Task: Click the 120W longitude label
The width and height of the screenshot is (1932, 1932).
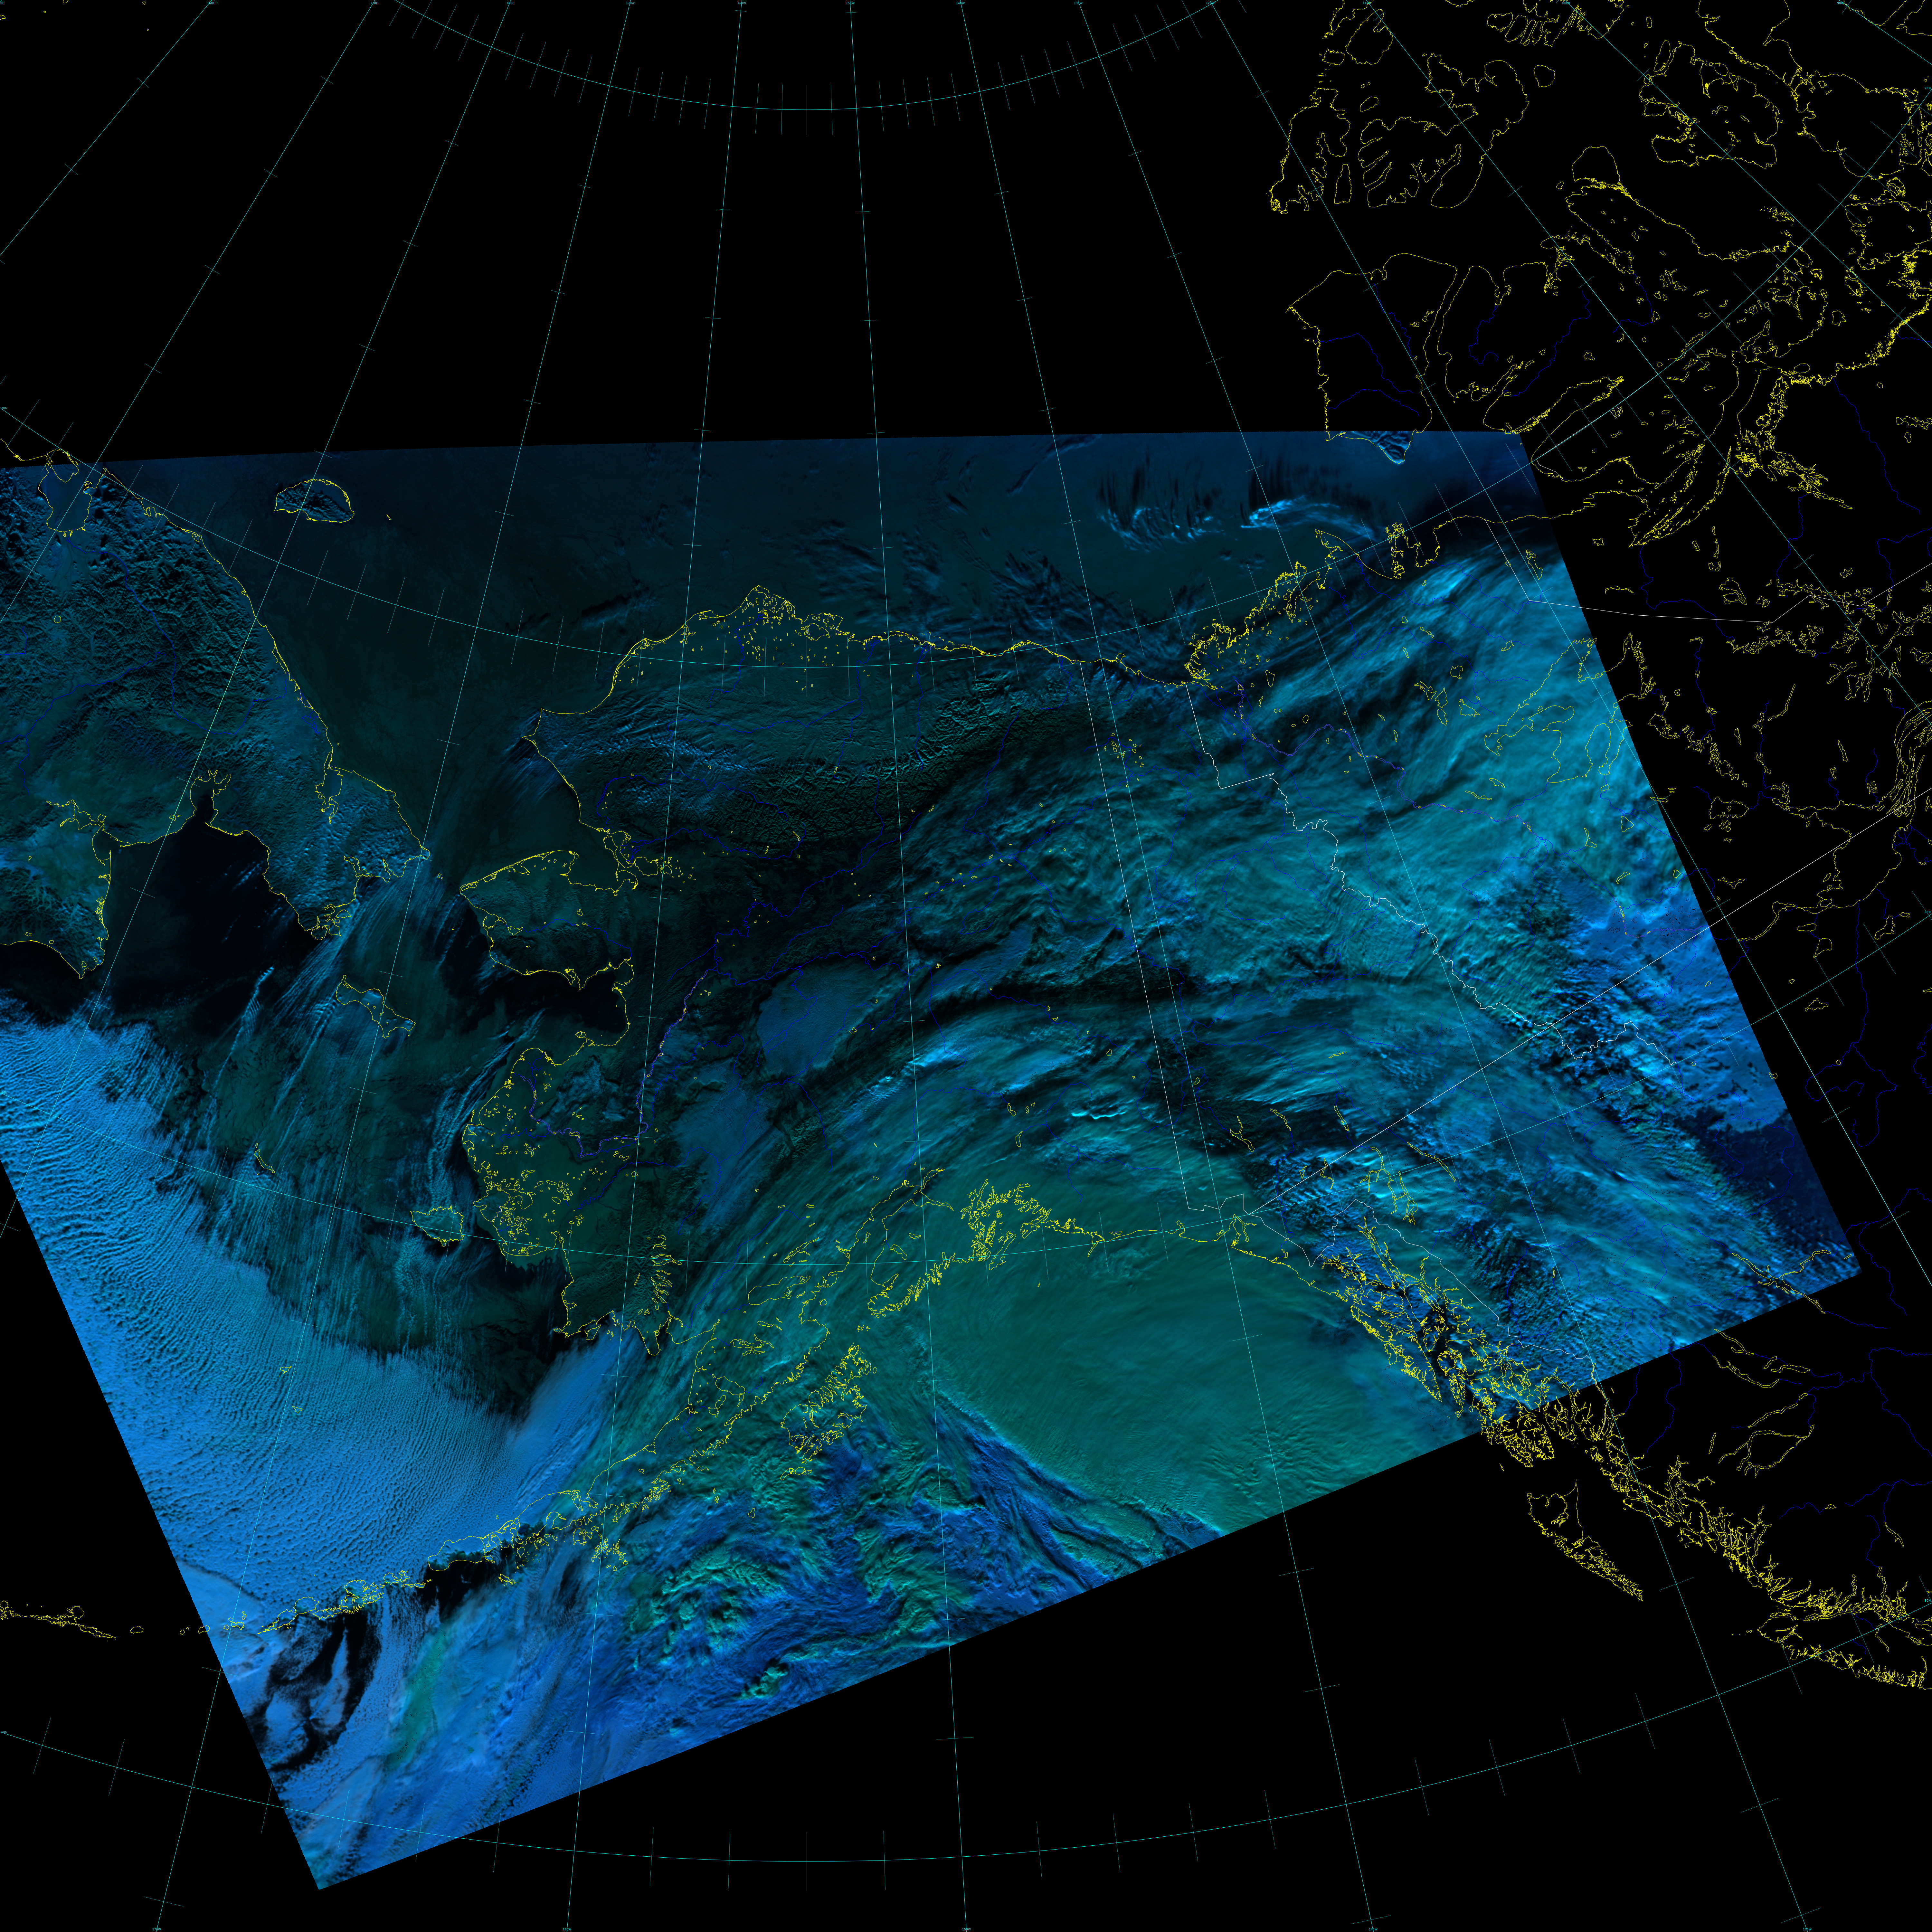Action: pos(1210,3)
